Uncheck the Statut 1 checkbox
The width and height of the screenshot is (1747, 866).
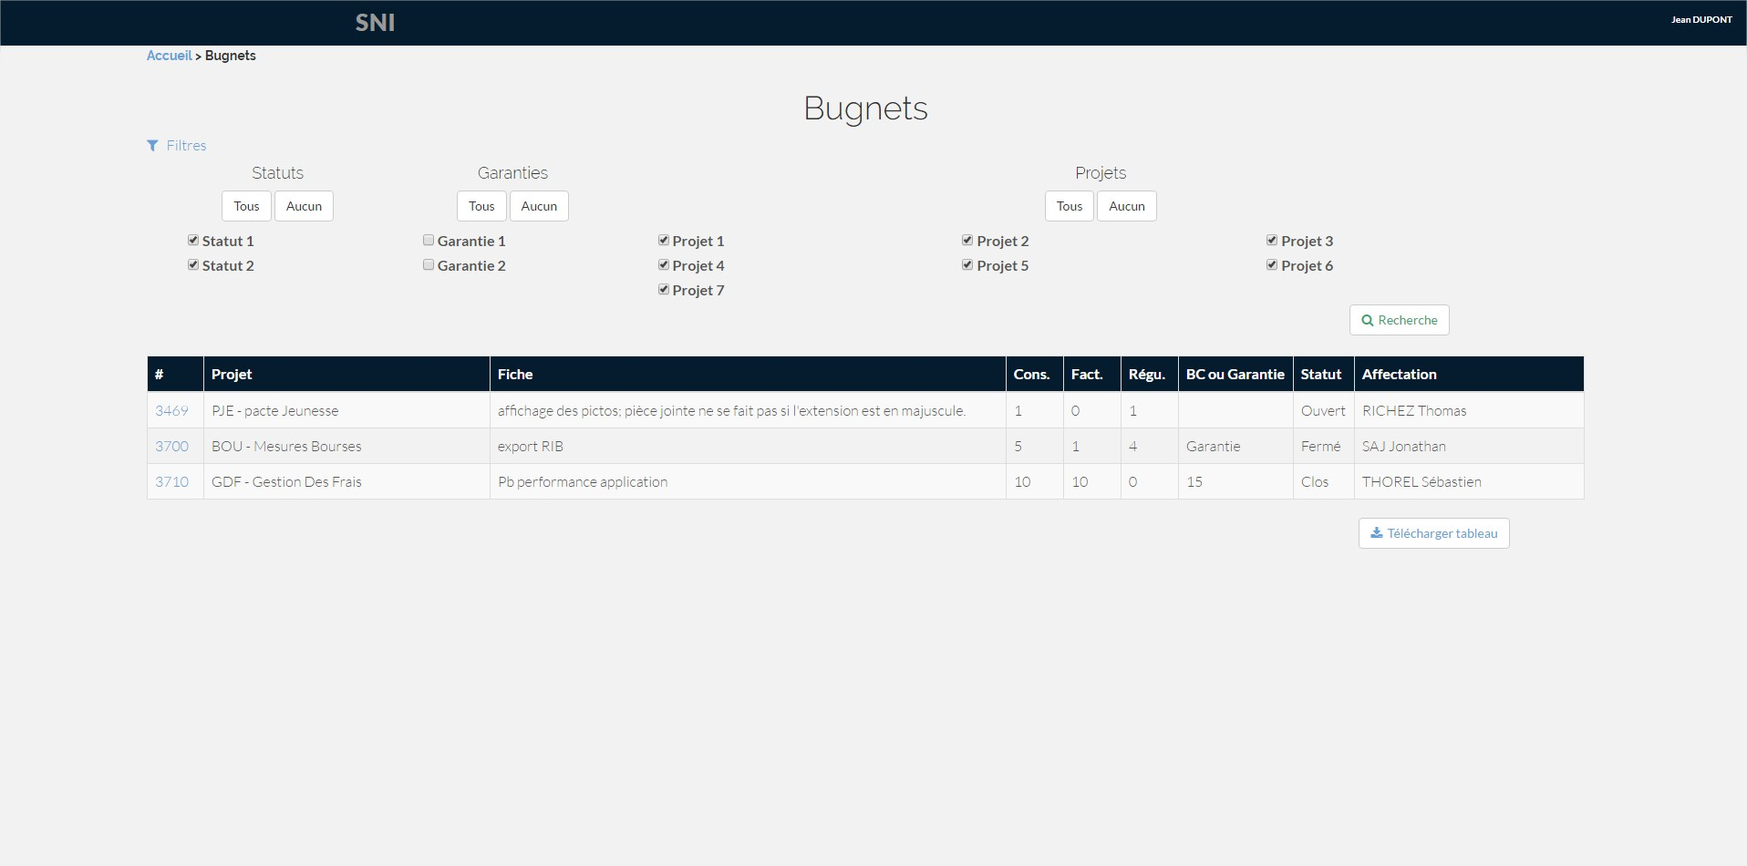193,241
